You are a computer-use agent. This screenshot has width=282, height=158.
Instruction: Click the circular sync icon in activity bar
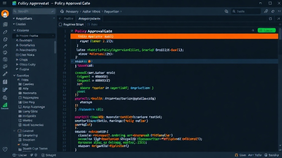pos(5,52)
